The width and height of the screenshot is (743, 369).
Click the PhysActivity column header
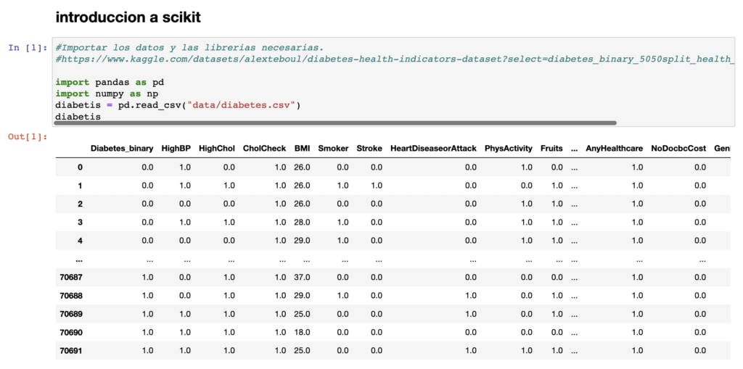point(509,149)
